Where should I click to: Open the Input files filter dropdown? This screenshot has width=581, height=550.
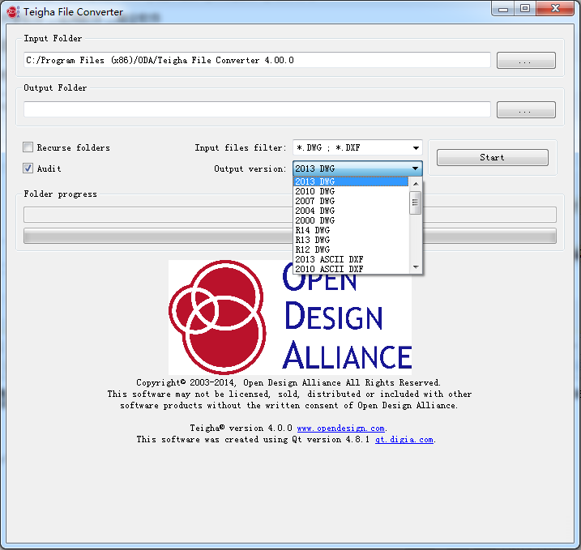coord(357,147)
